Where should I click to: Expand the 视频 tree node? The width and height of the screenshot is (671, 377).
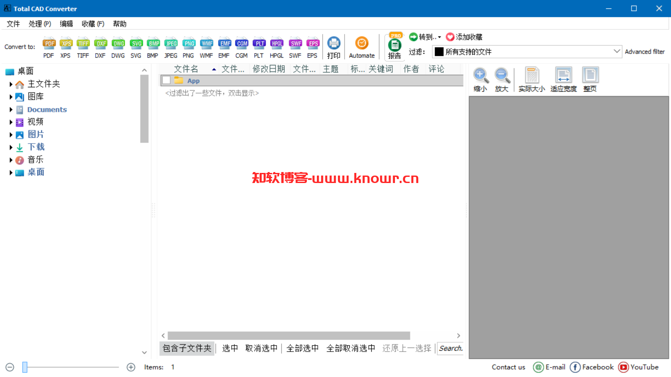tap(11, 122)
